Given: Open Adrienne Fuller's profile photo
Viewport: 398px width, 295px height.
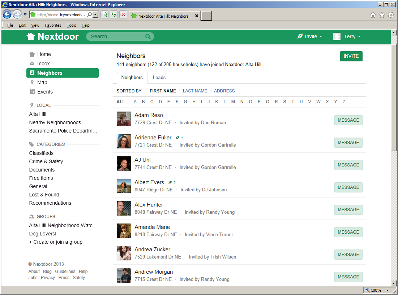Looking at the screenshot, I should (x=124, y=141).
